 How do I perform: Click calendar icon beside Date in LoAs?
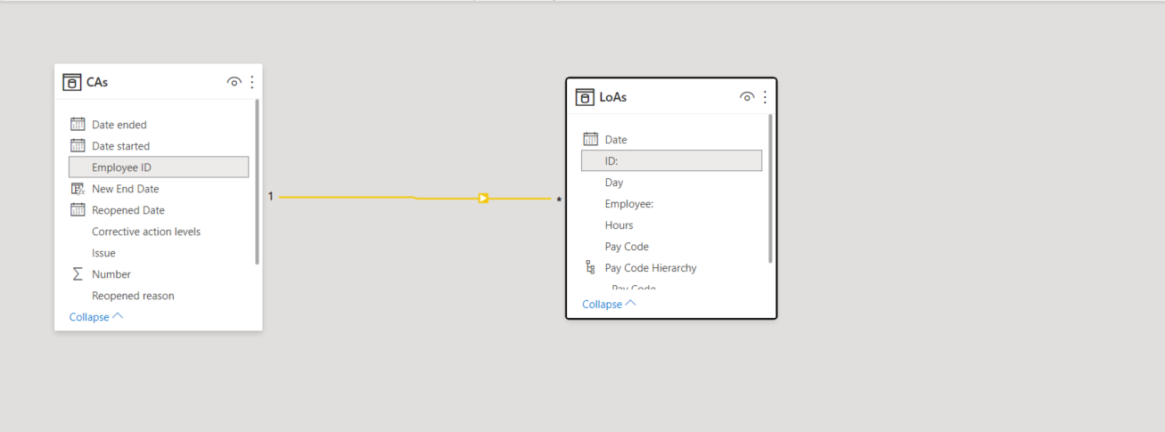pos(590,139)
